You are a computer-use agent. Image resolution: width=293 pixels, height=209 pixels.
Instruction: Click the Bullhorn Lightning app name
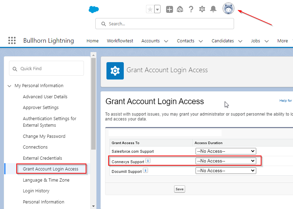pos(49,41)
